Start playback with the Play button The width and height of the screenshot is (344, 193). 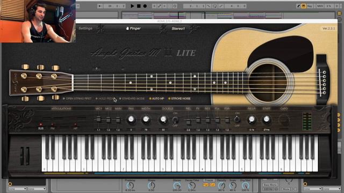[132, 6]
